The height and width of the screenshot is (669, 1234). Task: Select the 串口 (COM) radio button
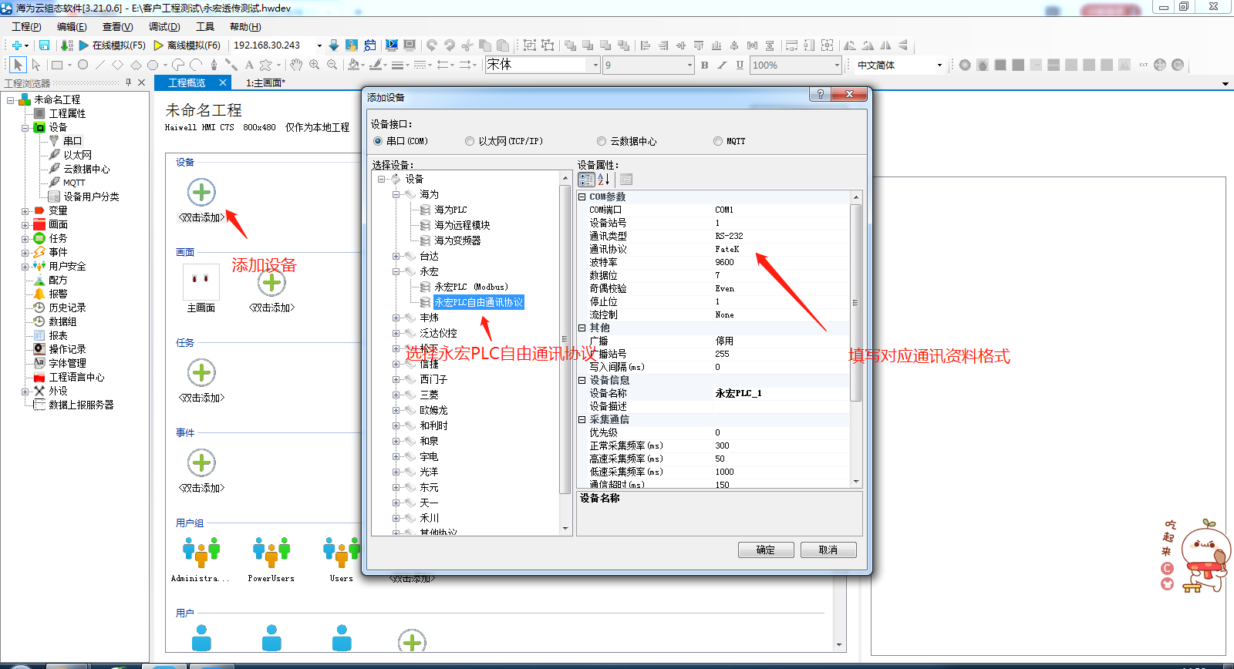point(378,141)
